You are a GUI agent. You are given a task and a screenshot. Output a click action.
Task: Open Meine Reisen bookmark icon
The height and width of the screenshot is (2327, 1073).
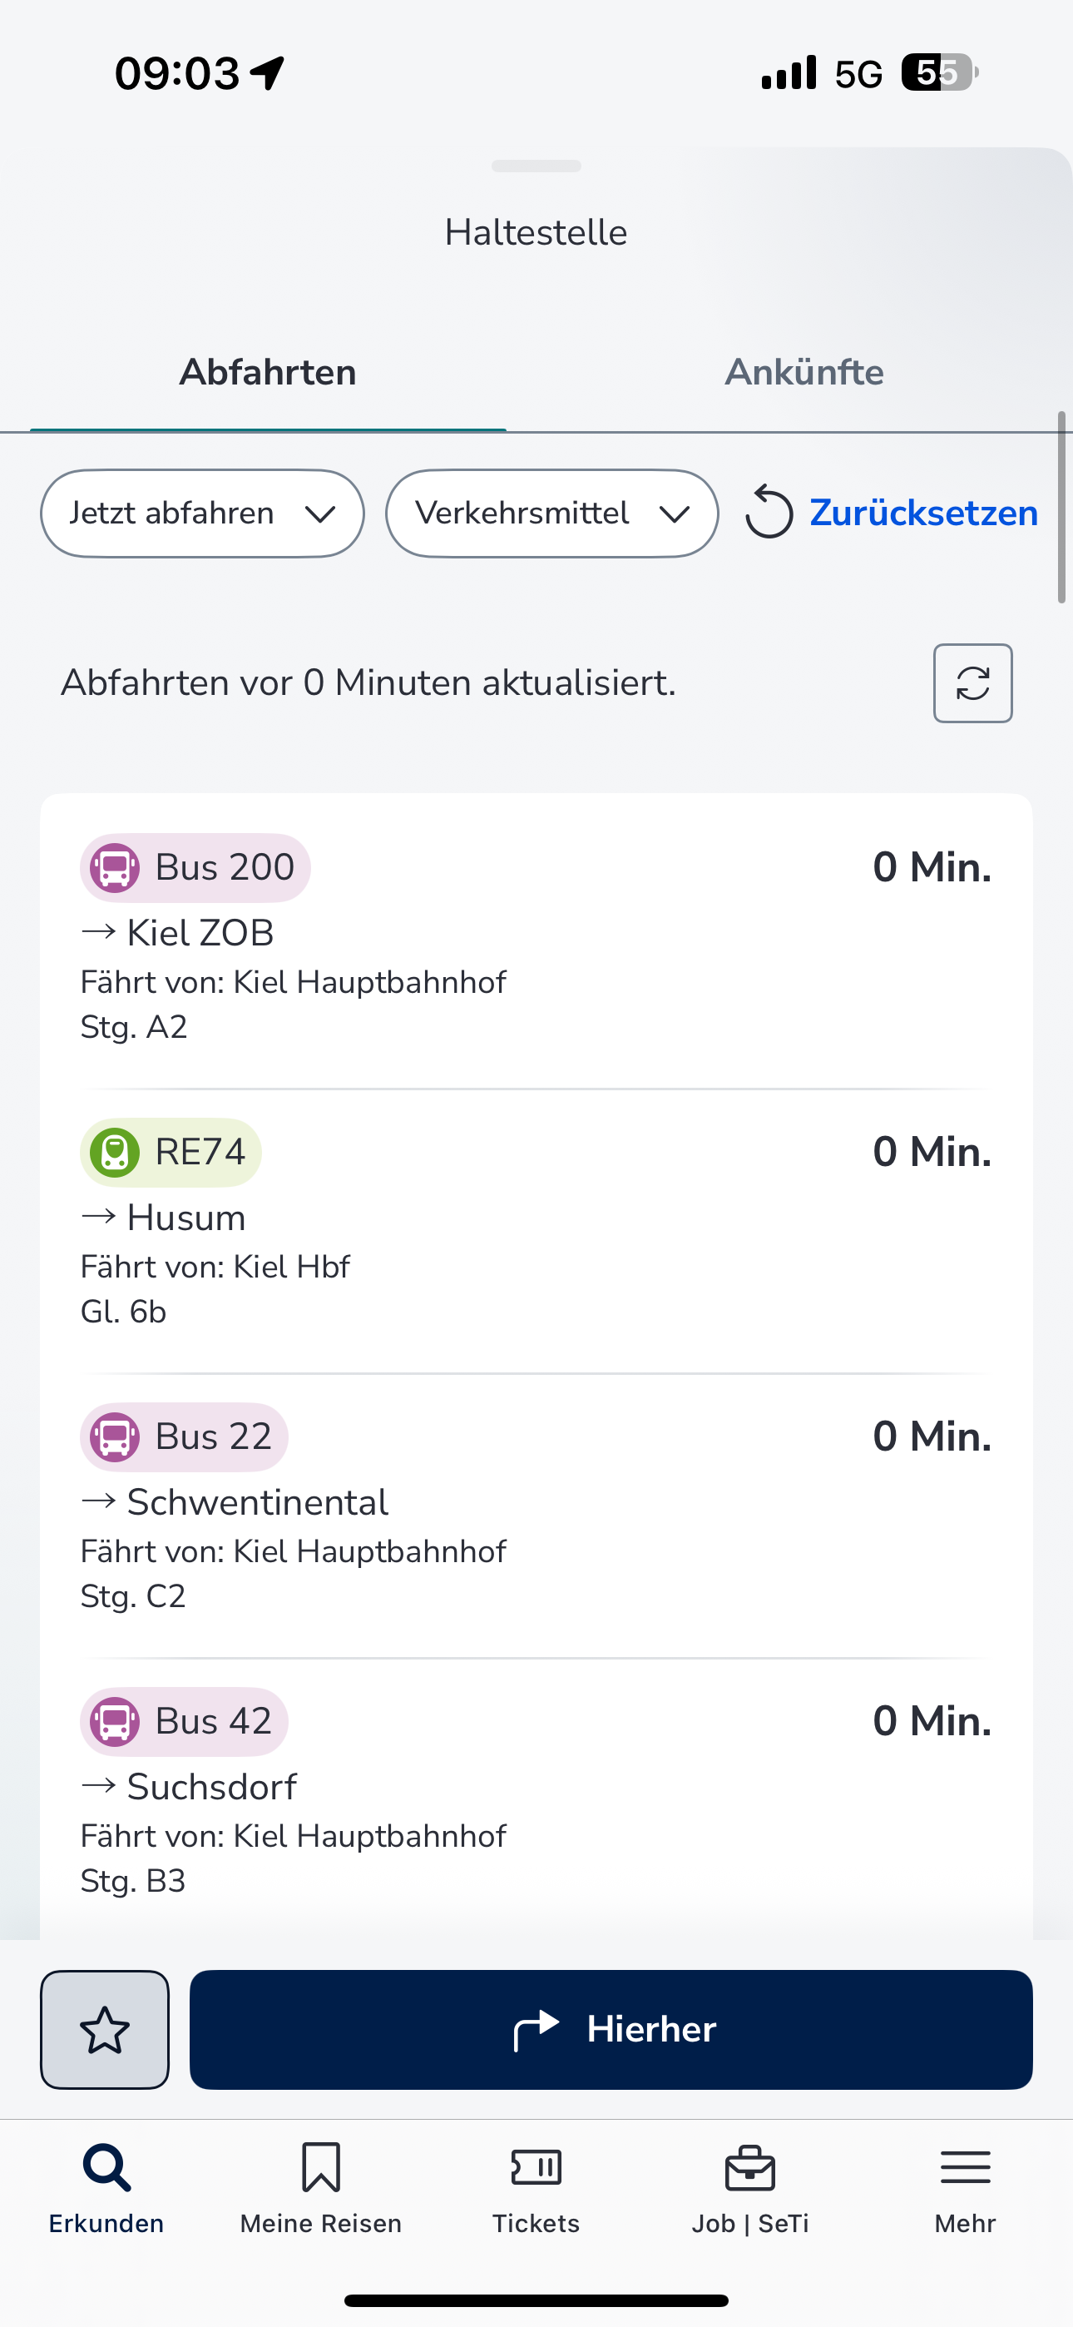click(x=320, y=2168)
